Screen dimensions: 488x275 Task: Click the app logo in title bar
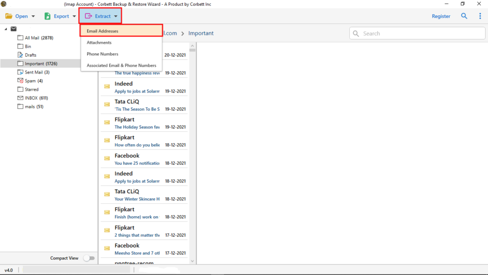[4, 4]
